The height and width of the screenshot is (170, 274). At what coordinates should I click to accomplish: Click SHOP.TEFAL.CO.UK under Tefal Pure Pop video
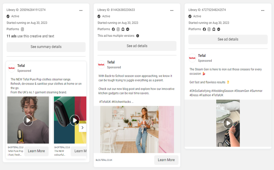[x=15, y=147]
